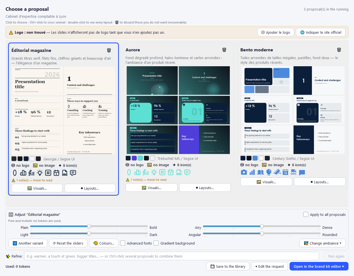Image resolution: width=354 pixels, height=276 pixels.
Task: Open Visuals… for Éditorial magazine
Action: 37,188
